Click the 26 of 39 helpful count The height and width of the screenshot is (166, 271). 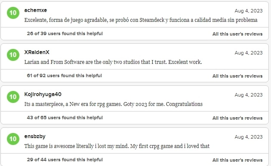(x=65, y=33)
